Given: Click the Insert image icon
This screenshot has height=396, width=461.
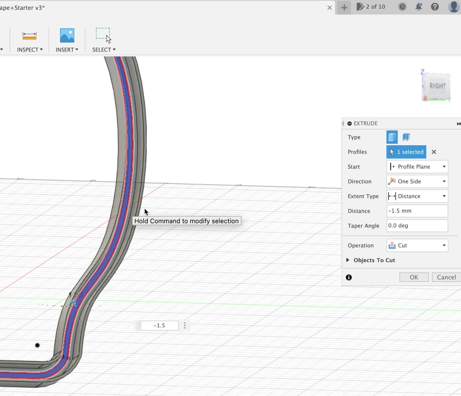Looking at the screenshot, I should click(66, 36).
